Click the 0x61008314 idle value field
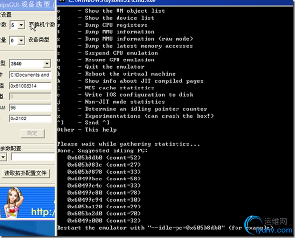295x238 pixels. (x=30, y=86)
